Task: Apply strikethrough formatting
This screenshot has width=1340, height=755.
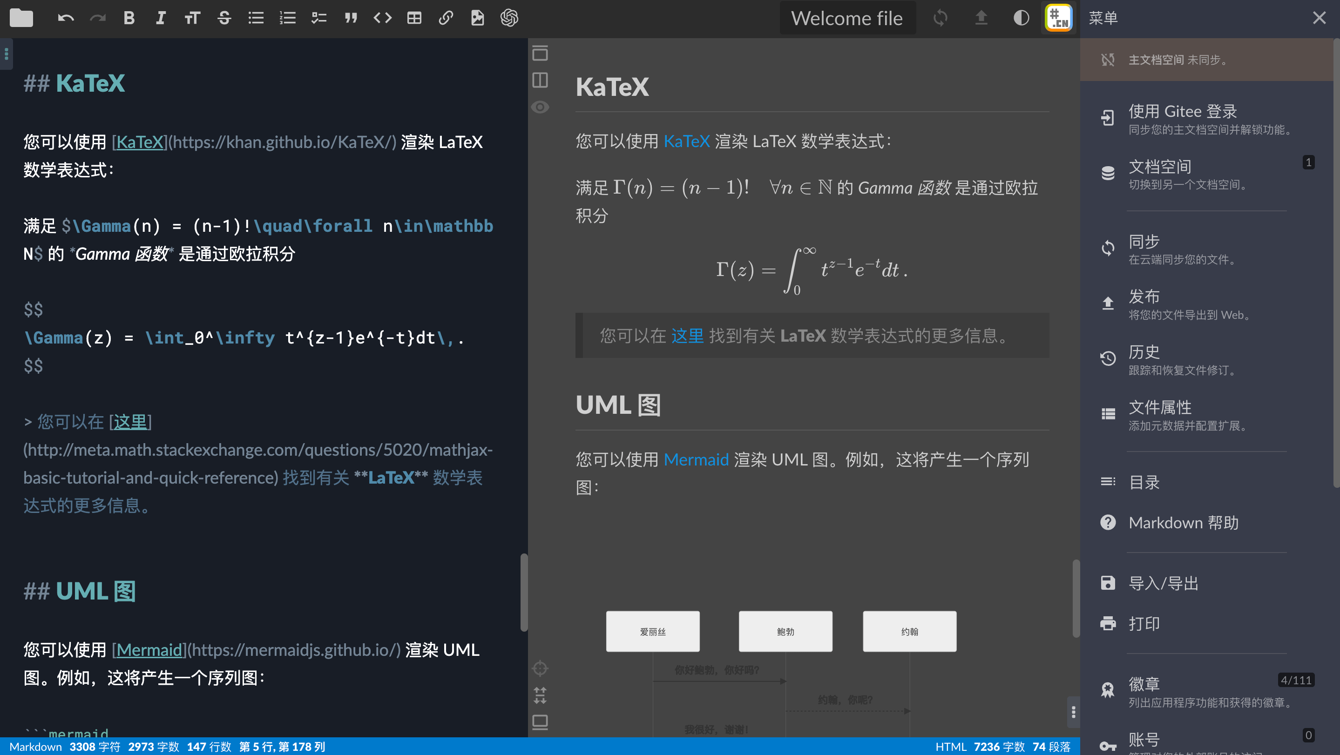Action: pyautogui.click(x=224, y=18)
